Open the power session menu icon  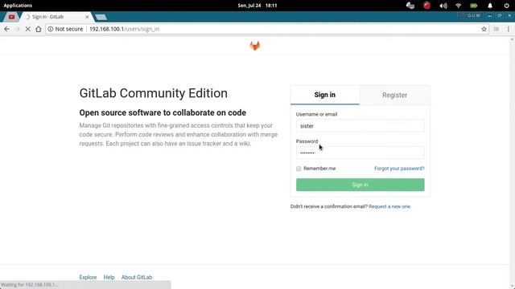tap(506, 6)
